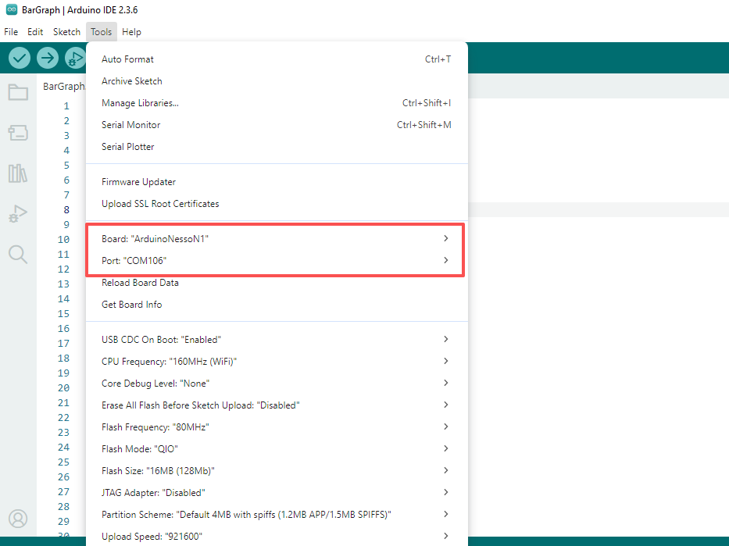Choose Auto Format menu entry
This screenshot has height=546, width=729.
point(128,59)
